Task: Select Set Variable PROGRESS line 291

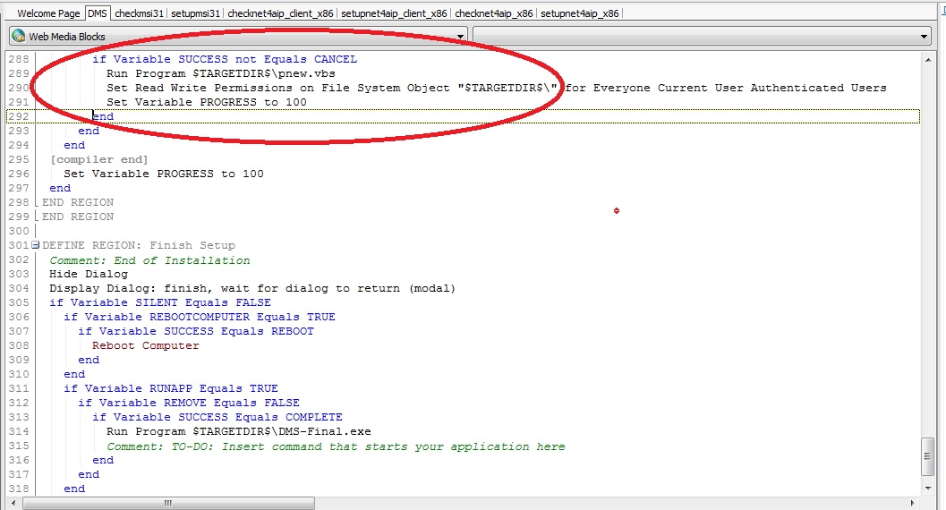Action: [207, 103]
